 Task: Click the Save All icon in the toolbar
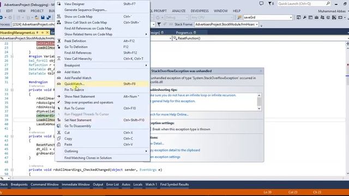[49, 17]
